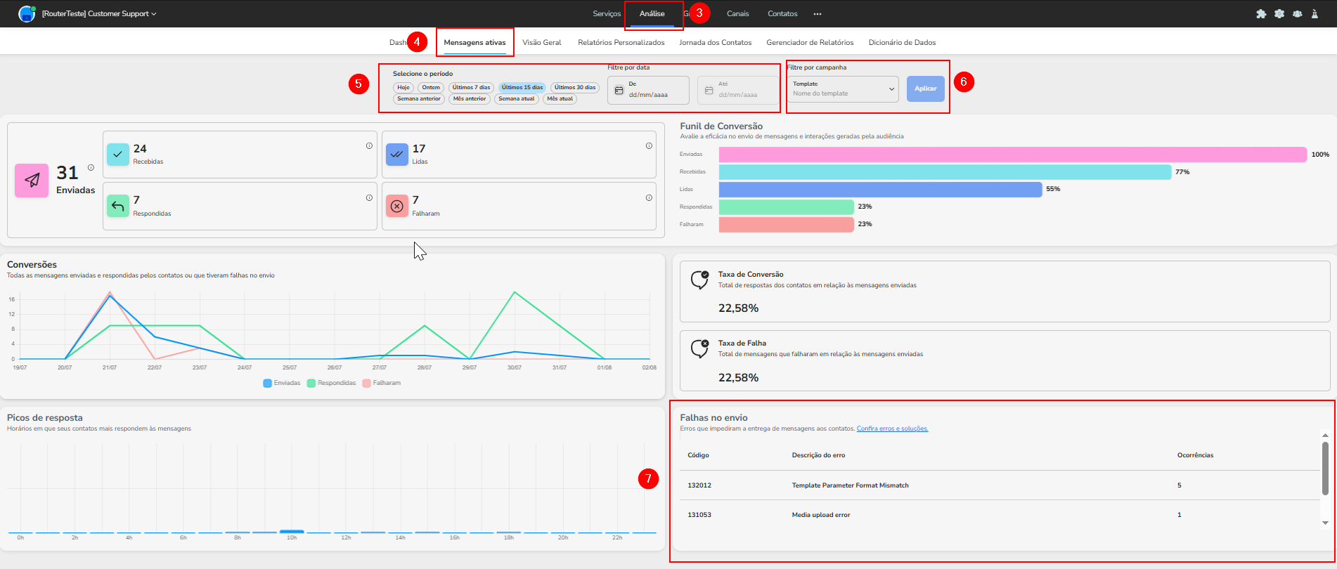
Task: Open Confira erros e soluções link
Action: pyautogui.click(x=893, y=429)
